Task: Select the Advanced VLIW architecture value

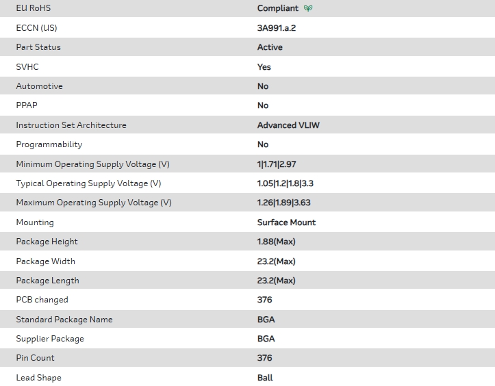Action: tap(288, 125)
